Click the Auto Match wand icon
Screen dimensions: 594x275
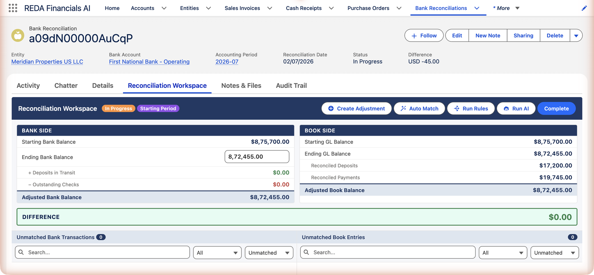pyautogui.click(x=403, y=109)
